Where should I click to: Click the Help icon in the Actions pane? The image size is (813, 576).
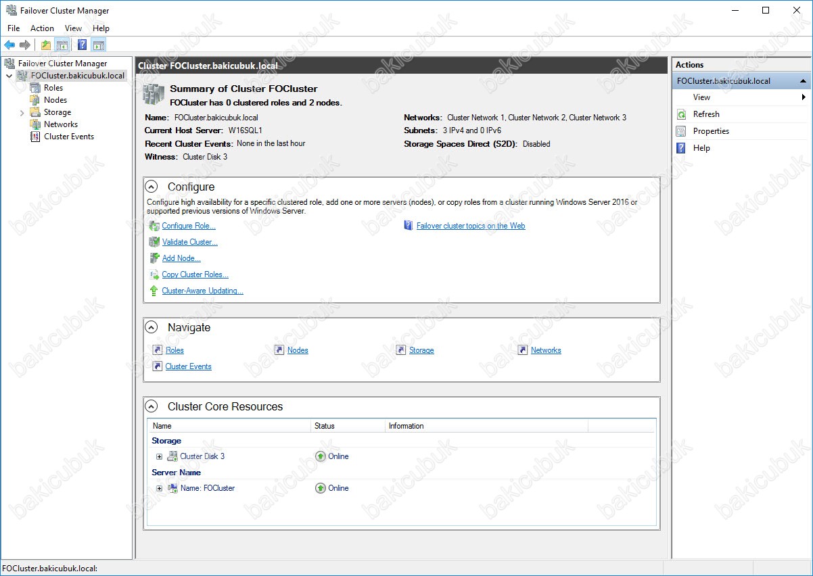click(x=681, y=148)
